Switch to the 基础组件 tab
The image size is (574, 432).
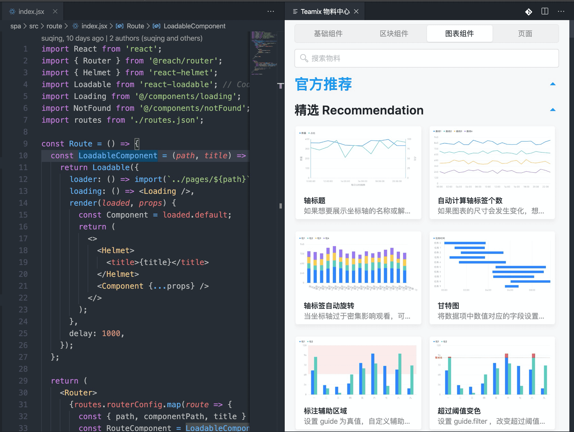pyautogui.click(x=328, y=34)
